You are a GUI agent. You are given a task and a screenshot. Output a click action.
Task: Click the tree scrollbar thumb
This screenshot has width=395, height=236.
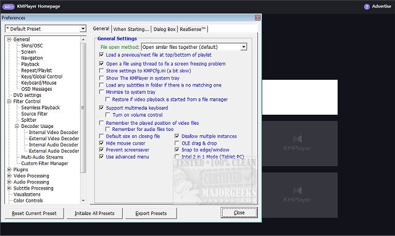[x=83, y=107]
